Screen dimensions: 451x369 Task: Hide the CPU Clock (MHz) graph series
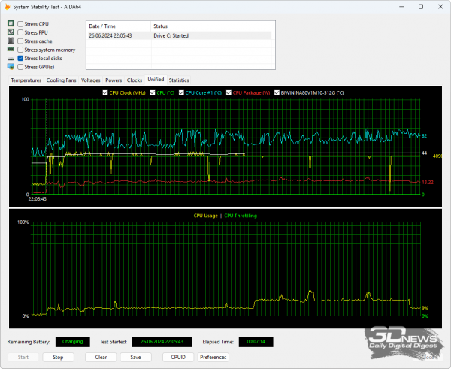click(105, 92)
